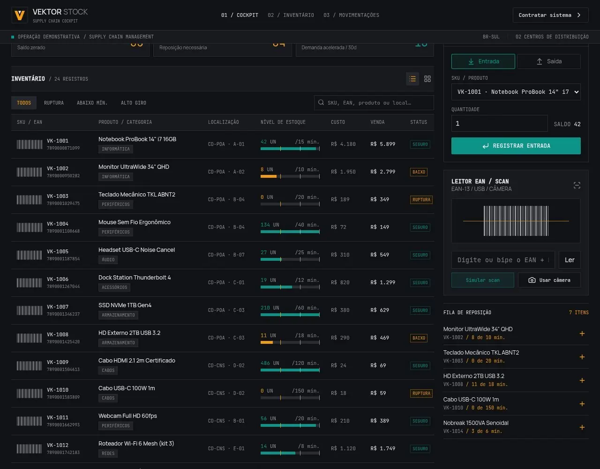Click the Ler button
This screenshot has height=469, width=600.
(x=570, y=260)
